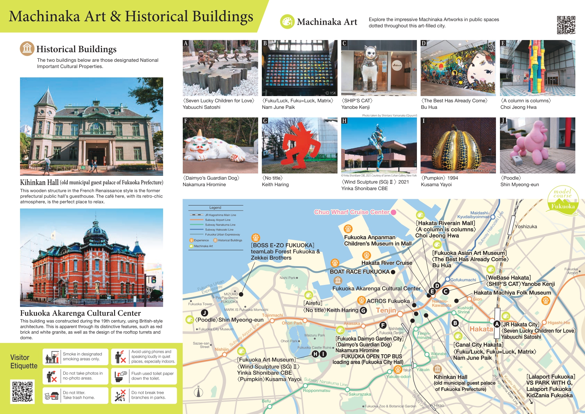The image size is (585, 414).
Task: Open the Pumpkin artwork photo I
Action: (x=458, y=145)
